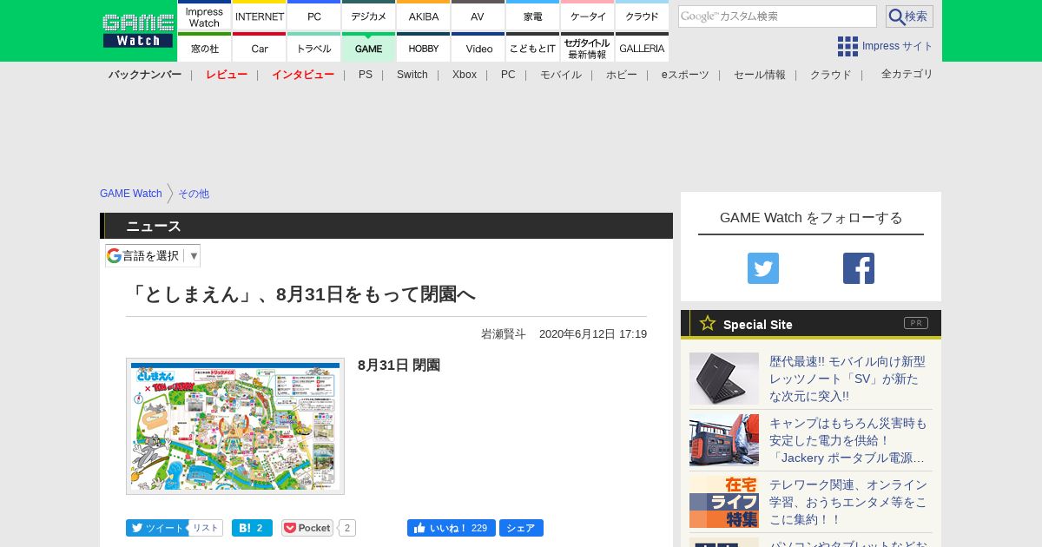Image resolution: width=1042 pixels, height=547 pixels.
Task: Open the eスポーツ category
Action: coord(685,75)
